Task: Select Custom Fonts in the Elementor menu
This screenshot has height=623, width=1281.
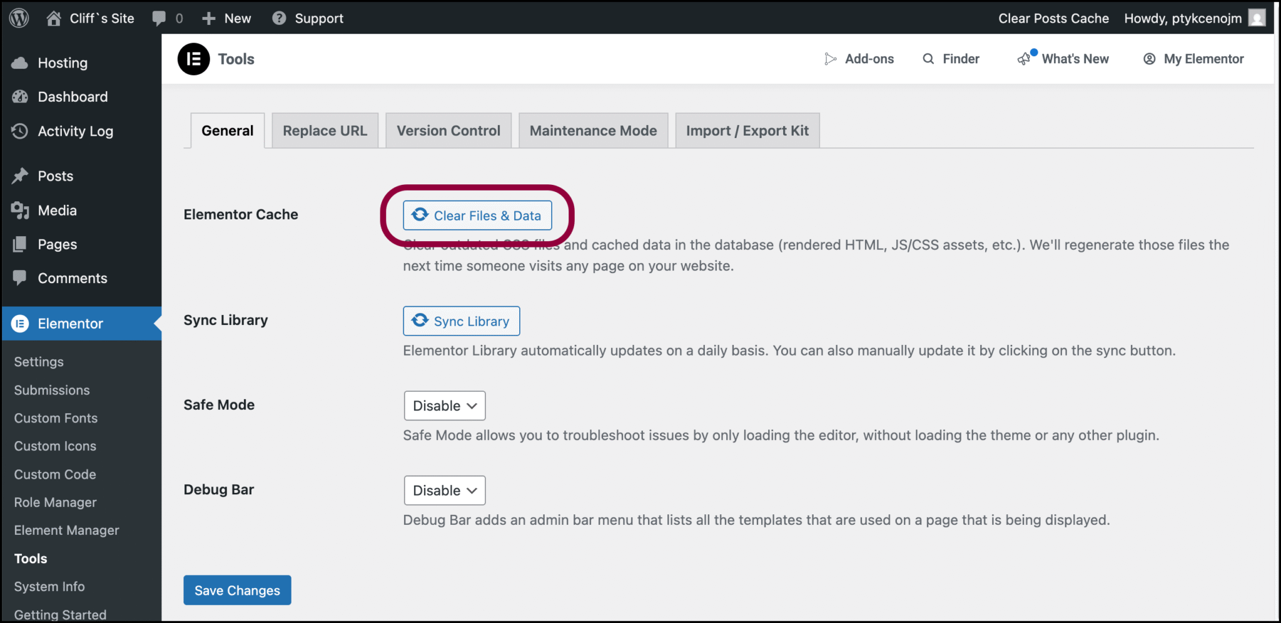Action: [x=56, y=417]
